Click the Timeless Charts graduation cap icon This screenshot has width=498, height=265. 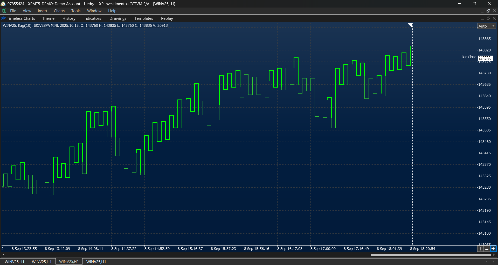[x=3, y=18]
